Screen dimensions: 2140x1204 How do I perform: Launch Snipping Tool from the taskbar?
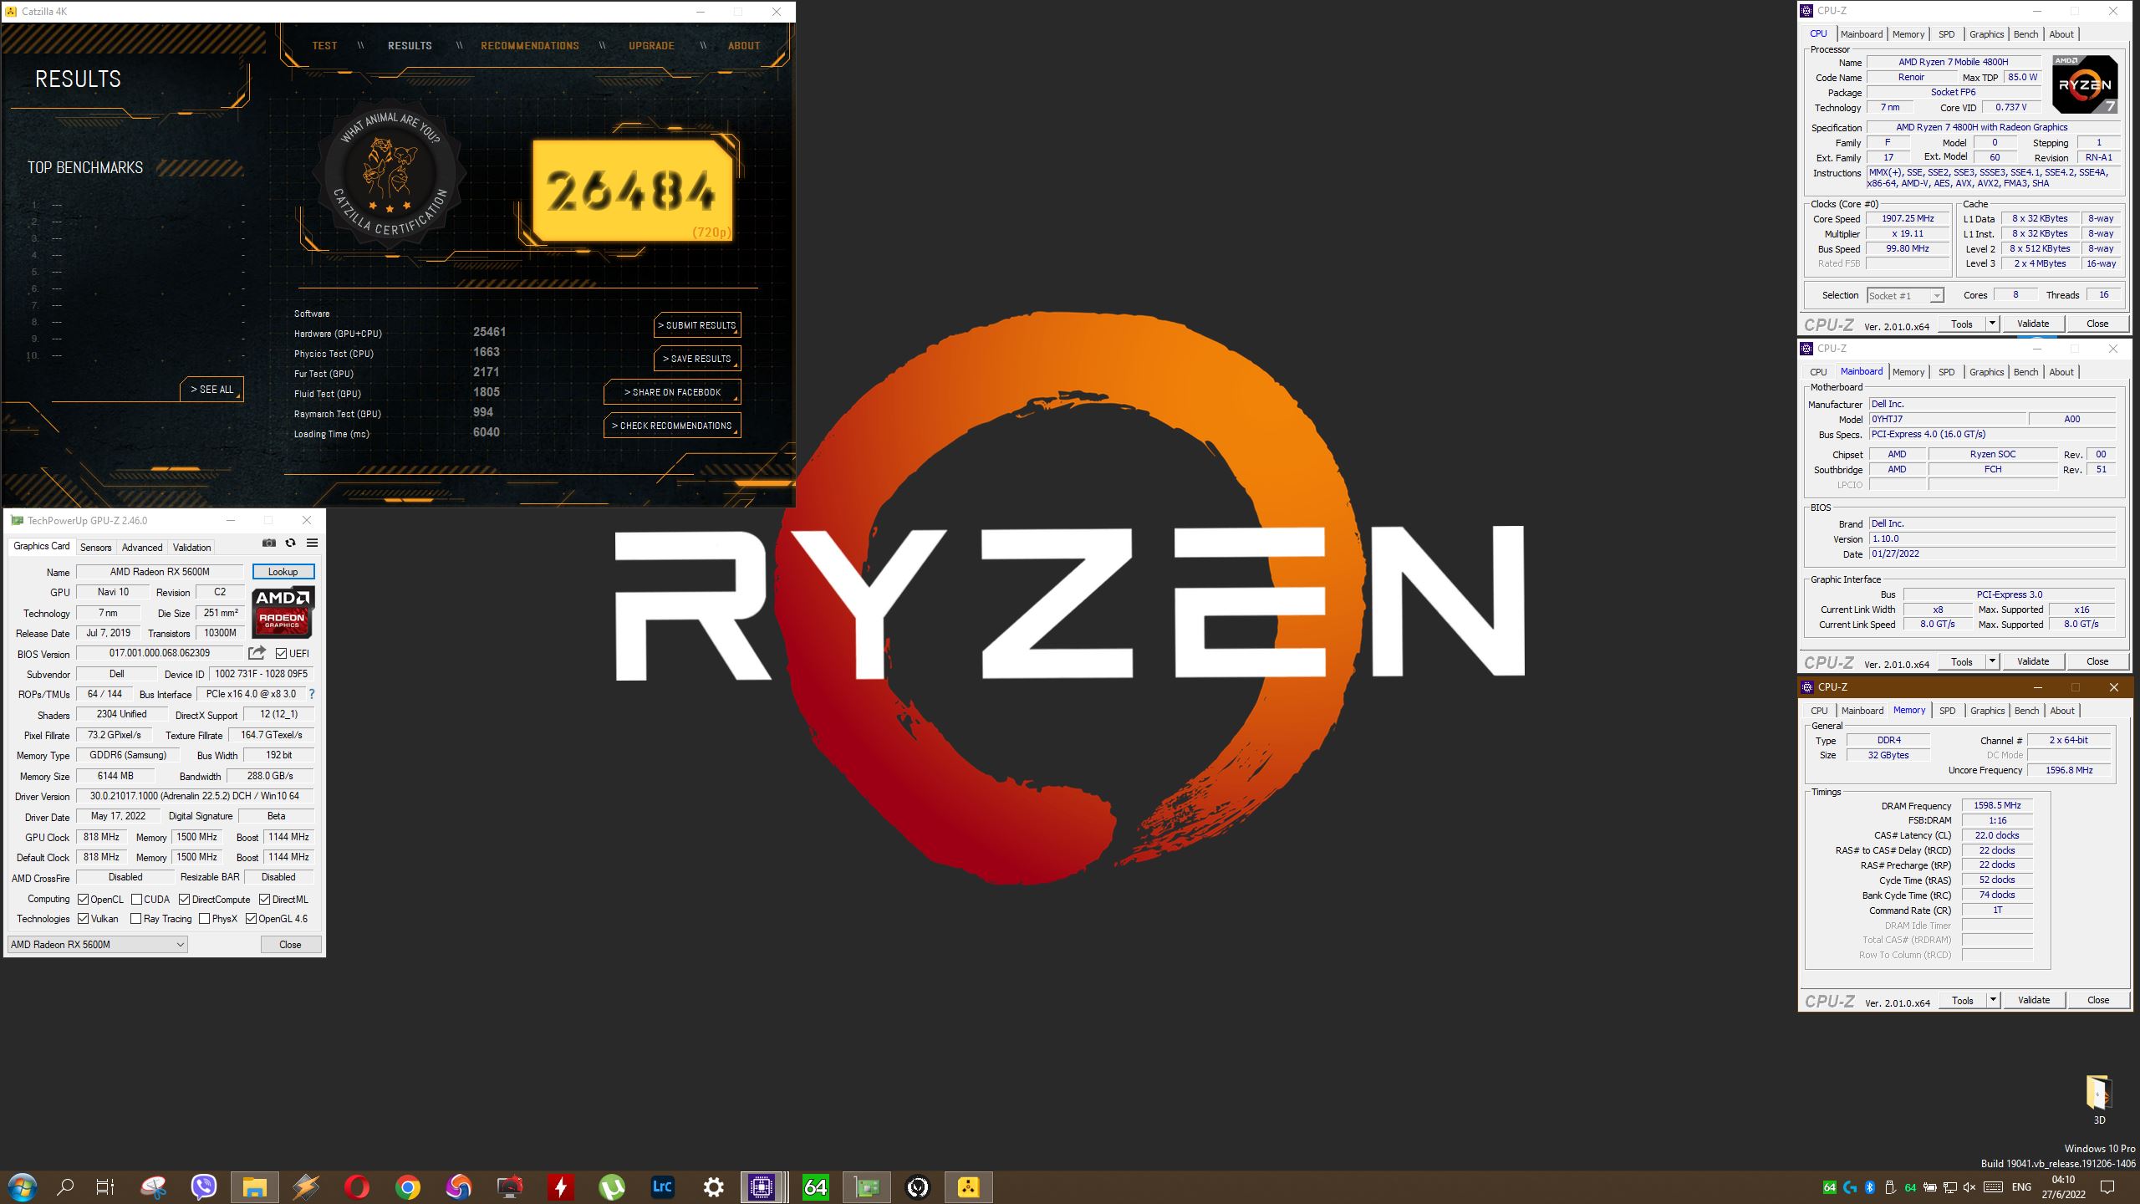pos(154,1187)
